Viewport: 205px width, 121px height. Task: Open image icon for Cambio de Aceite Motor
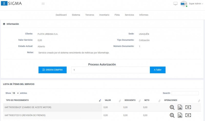tap(180, 107)
